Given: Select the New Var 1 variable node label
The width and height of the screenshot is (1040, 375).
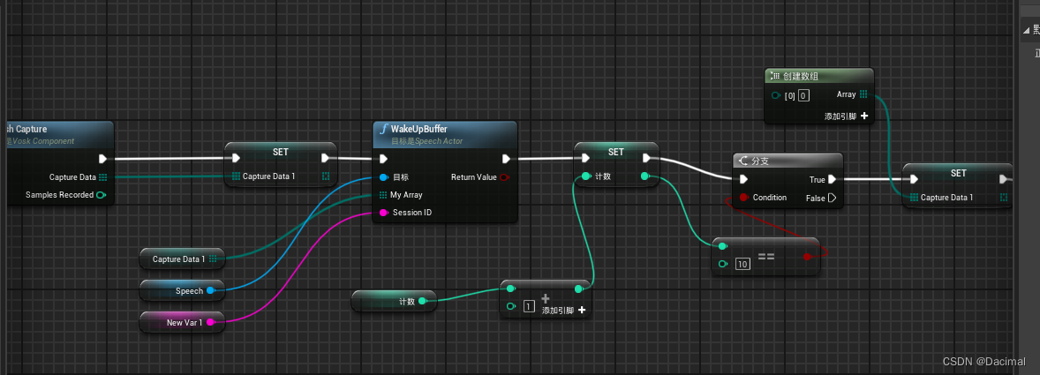Looking at the screenshot, I should pos(185,323).
